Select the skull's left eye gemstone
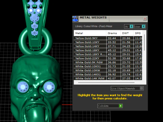Viewport: 163px width, 122px height. tap(23, 87)
